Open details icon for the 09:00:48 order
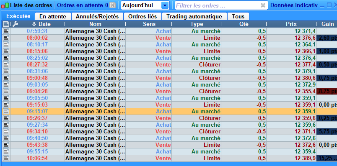 click(6, 78)
